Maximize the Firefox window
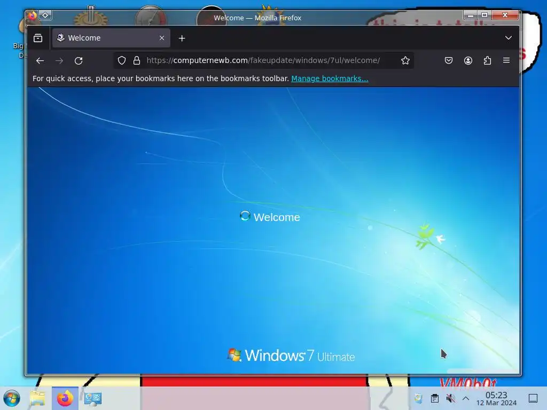 485,15
